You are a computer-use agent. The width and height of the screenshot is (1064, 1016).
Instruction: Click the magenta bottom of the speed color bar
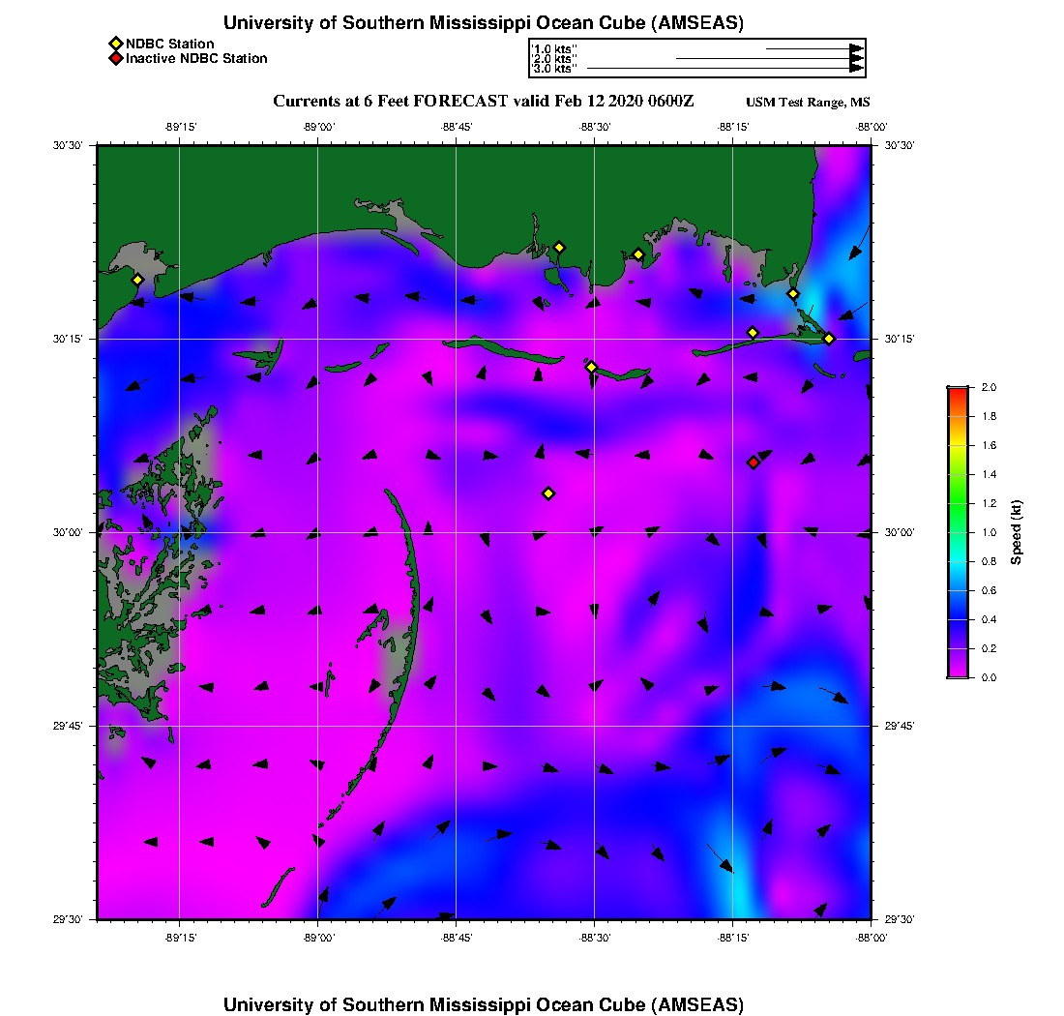click(x=959, y=671)
